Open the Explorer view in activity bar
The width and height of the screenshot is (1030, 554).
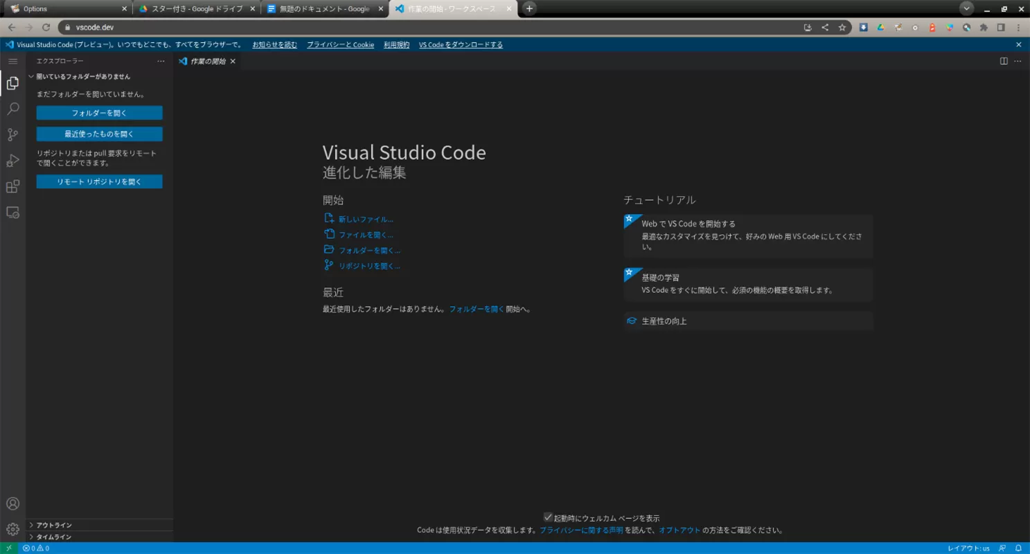coord(12,84)
